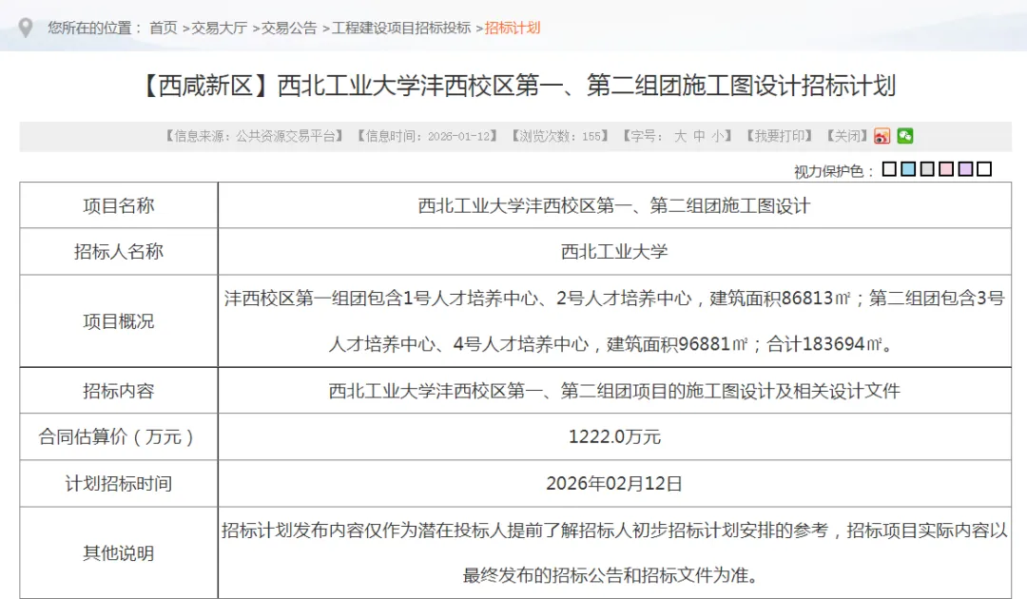Screen dimensions: 1027x599
Task: Go to 首页 in the breadcrumb
Action: tap(164, 29)
